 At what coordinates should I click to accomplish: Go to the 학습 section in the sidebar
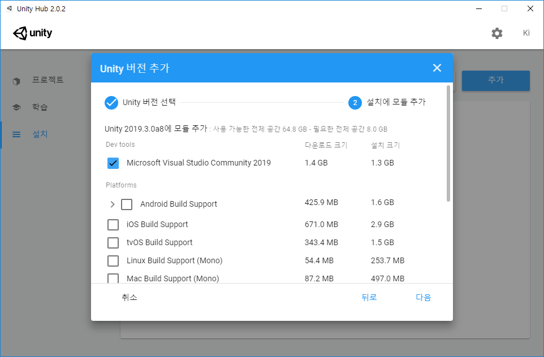[40, 107]
